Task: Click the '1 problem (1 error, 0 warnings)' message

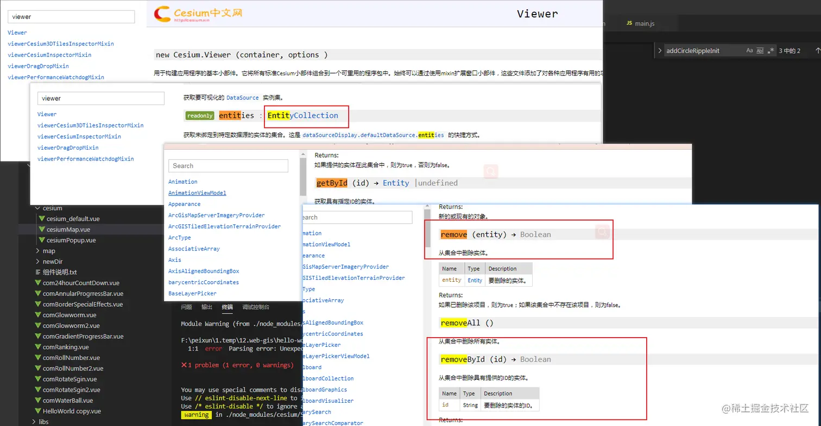Action: [x=241, y=365]
